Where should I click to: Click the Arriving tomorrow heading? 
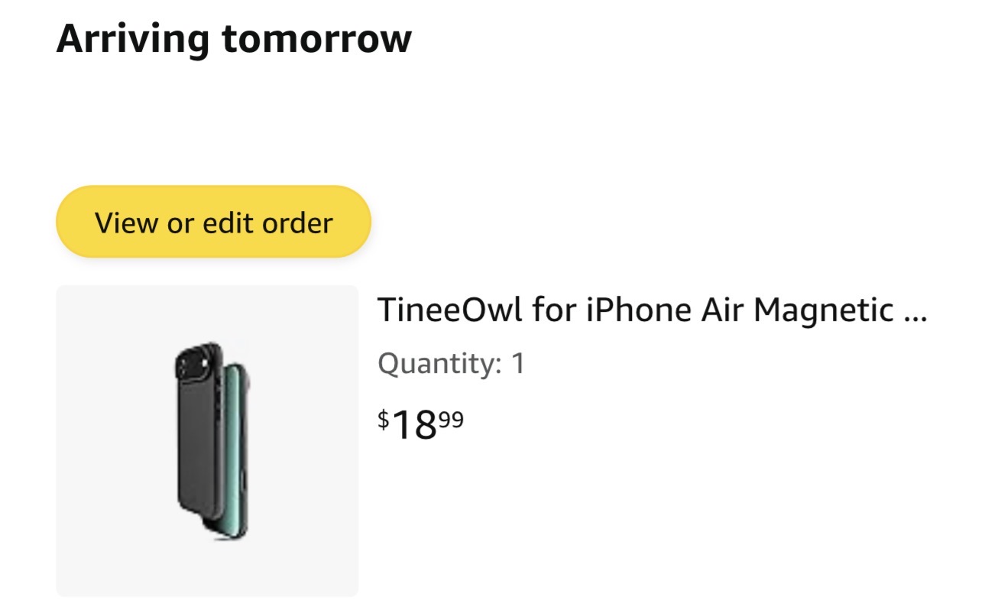click(234, 38)
